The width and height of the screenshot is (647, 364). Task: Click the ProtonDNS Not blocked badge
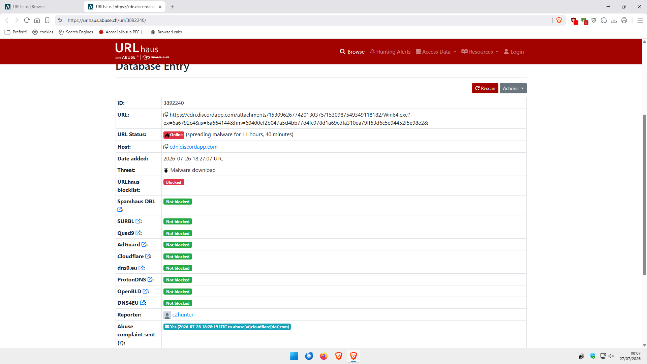click(178, 280)
